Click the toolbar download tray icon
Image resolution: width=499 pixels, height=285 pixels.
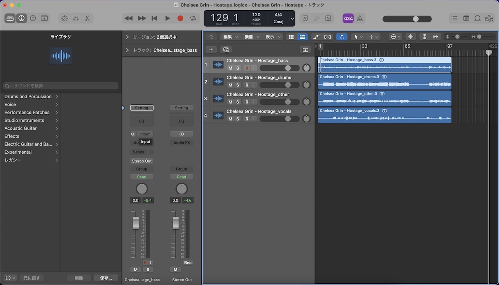(x=45, y=18)
